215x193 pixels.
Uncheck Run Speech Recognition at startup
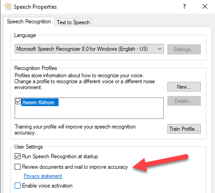(17, 156)
